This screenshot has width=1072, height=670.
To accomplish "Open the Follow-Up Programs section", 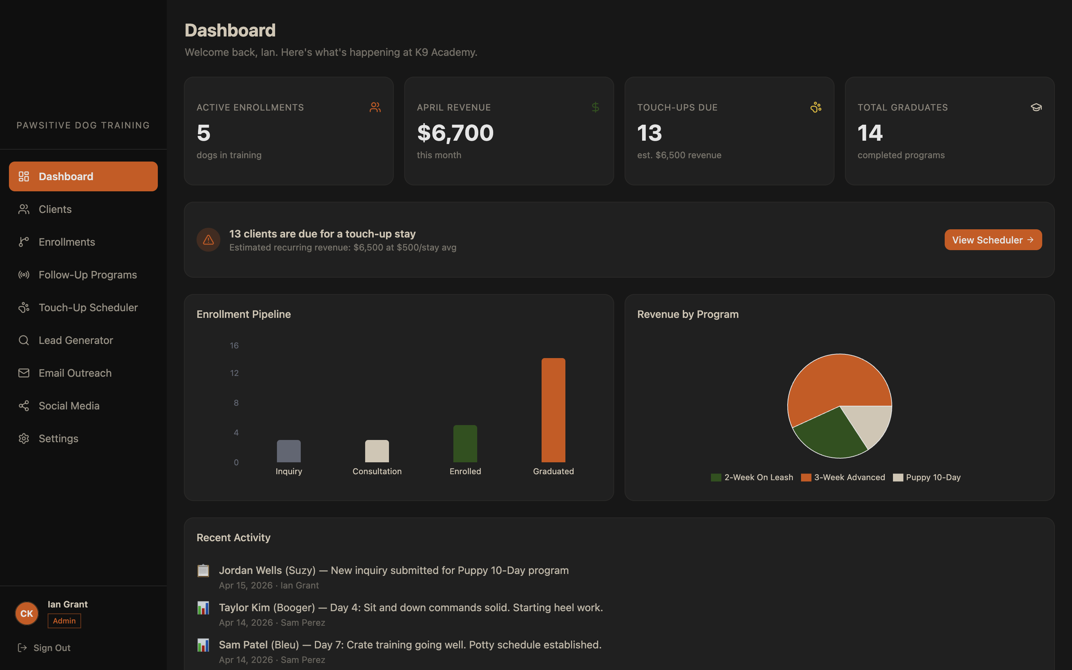I will (87, 275).
